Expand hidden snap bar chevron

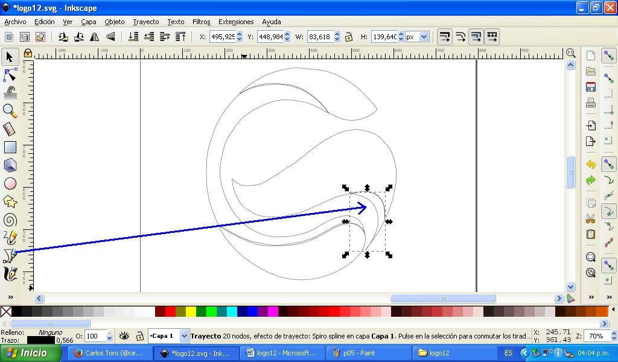609,297
